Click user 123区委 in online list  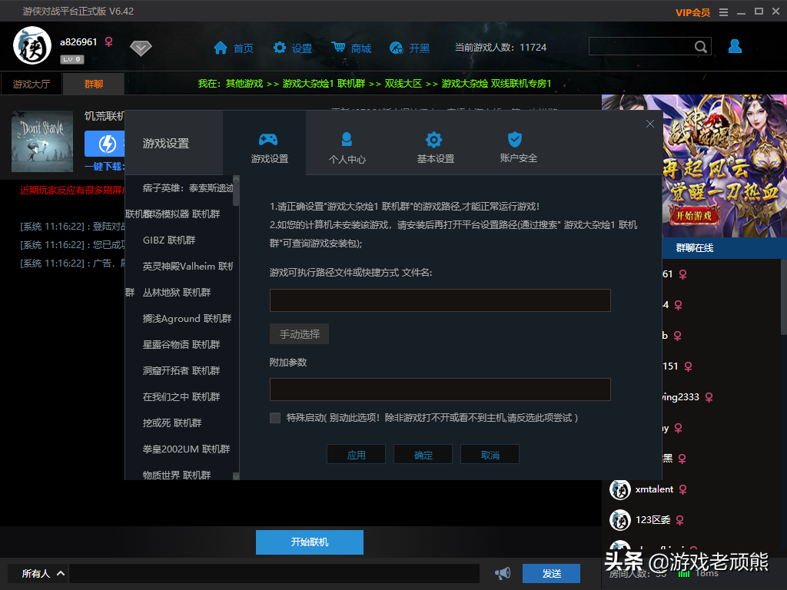653,520
